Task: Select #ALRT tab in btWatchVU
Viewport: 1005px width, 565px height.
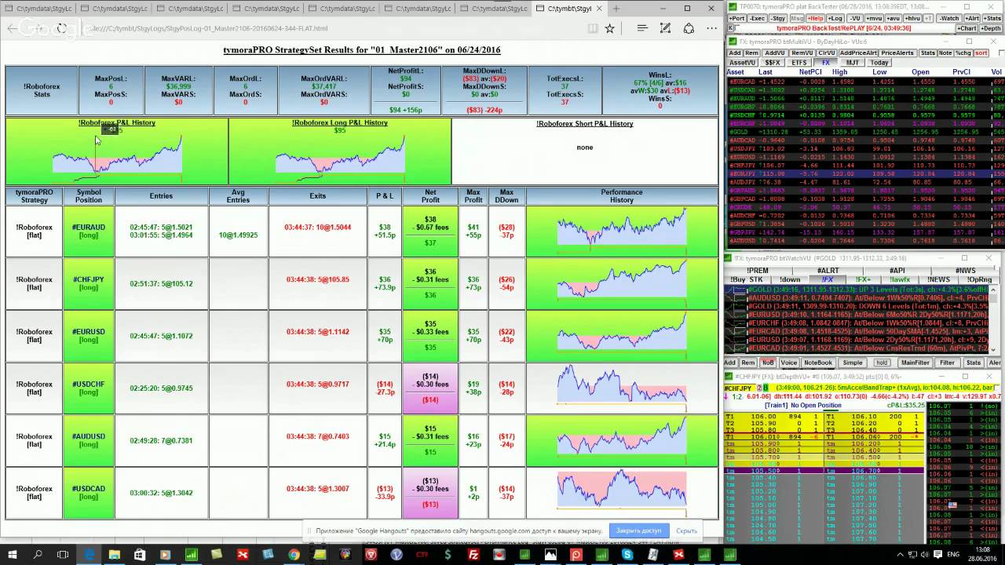Action: [828, 271]
